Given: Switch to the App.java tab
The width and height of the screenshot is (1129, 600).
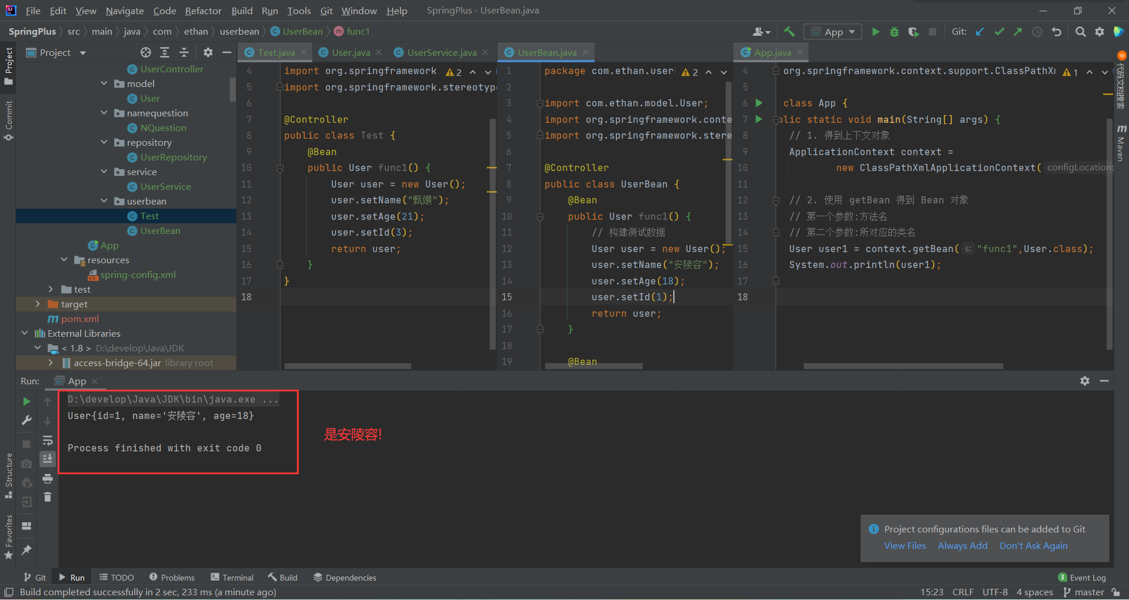Looking at the screenshot, I should pyautogui.click(x=772, y=52).
